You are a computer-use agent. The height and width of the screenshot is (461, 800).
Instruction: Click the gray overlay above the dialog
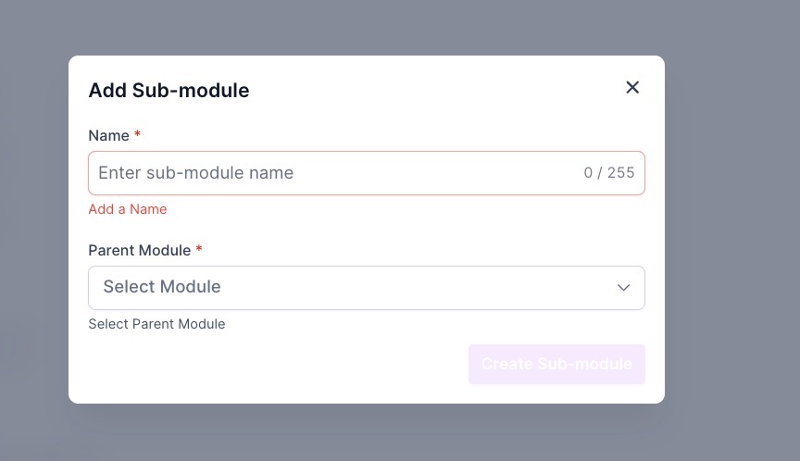click(370, 26)
